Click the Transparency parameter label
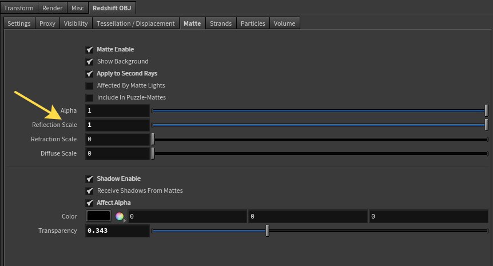Screen dimensions: 493x266 tap(58, 231)
